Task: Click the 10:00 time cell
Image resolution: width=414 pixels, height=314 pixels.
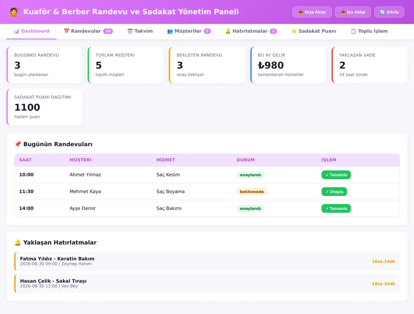Action: [x=26, y=175]
